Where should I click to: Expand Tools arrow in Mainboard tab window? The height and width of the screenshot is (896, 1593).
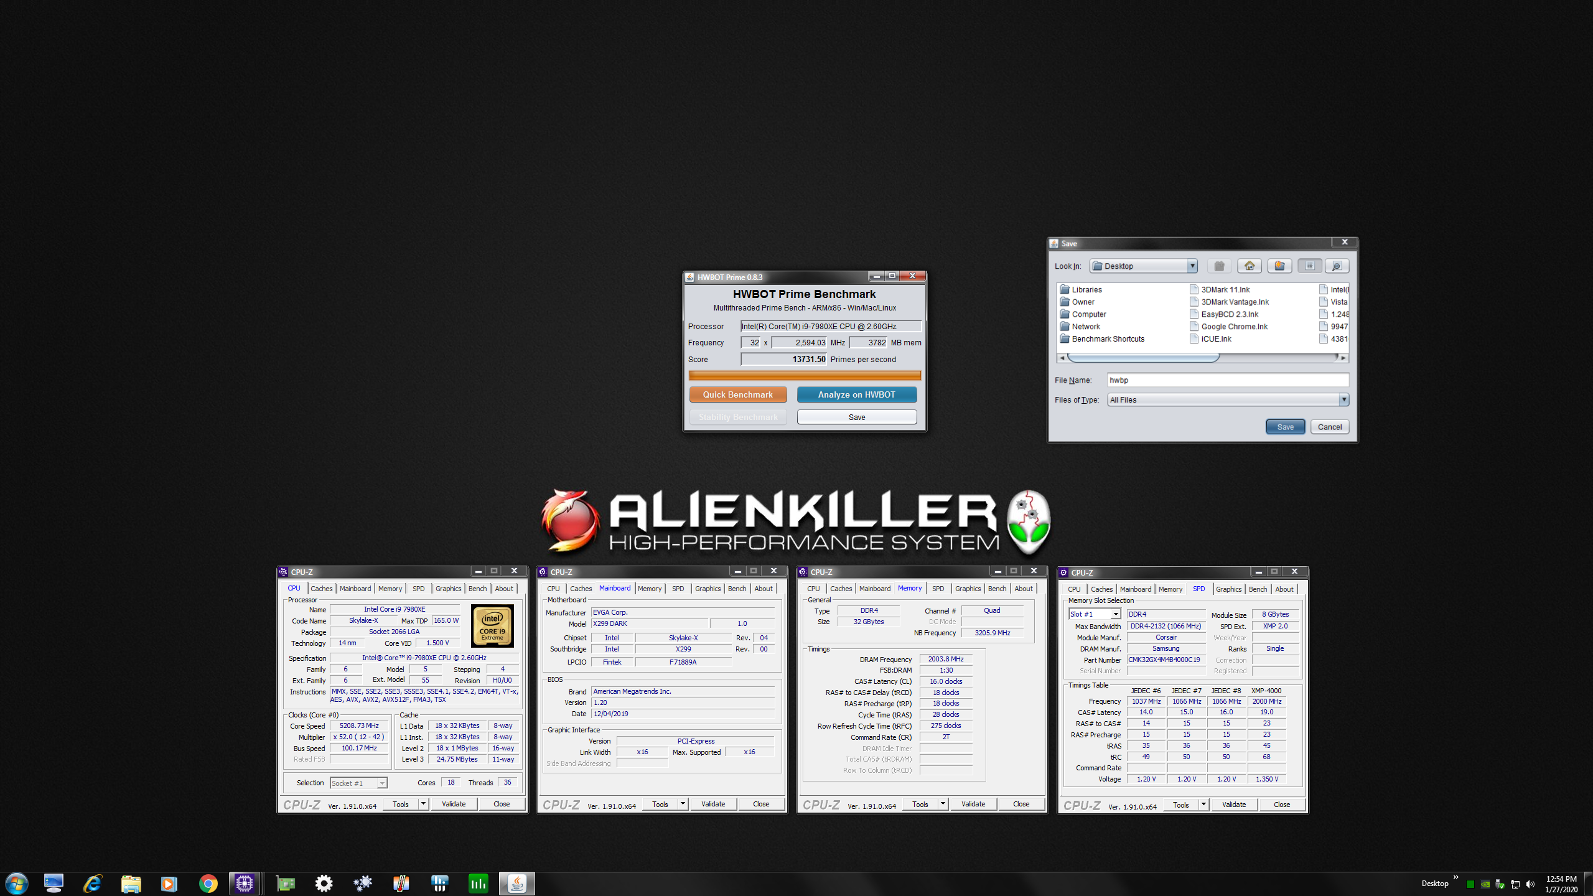(683, 804)
